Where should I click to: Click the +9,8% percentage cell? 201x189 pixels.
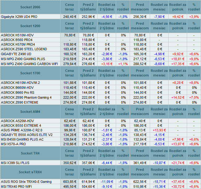click(194, 59)
